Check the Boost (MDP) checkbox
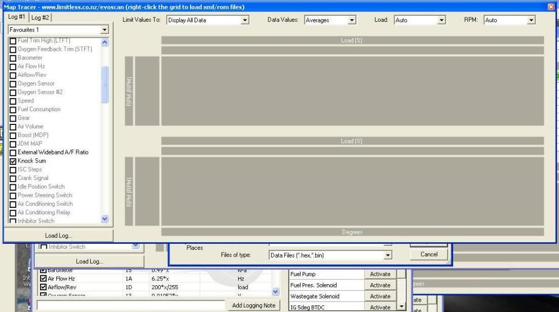 pyautogui.click(x=13, y=135)
